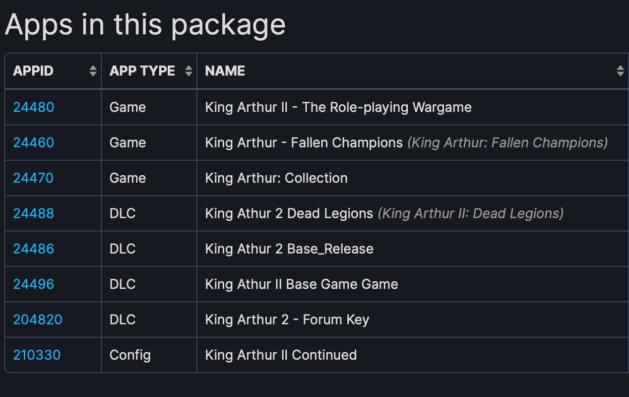Click King Athur 2 Base_Release name

click(289, 249)
